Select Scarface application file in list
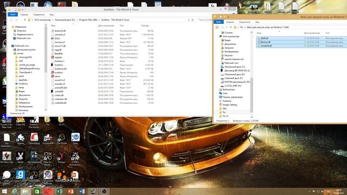The height and width of the screenshot is (195, 347). pyautogui.click(x=59, y=65)
